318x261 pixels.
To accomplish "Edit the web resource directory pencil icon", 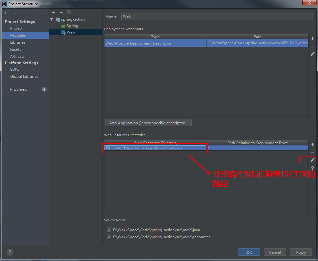I will point(312,160).
